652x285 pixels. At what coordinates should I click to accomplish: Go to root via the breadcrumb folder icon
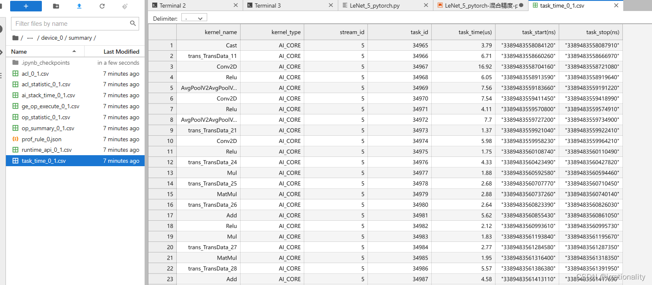click(15, 38)
